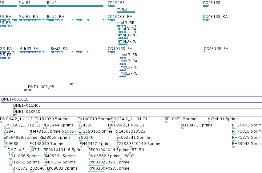Click EST RP001022395.5prime

109,162
